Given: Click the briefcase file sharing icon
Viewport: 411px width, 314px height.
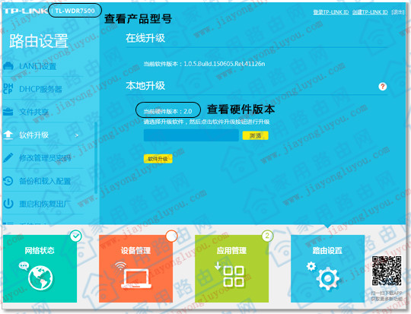Looking at the screenshot, I should [x=8, y=112].
